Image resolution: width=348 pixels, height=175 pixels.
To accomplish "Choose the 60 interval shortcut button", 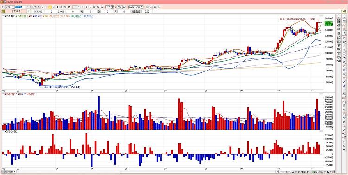I will tap(102, 7).
